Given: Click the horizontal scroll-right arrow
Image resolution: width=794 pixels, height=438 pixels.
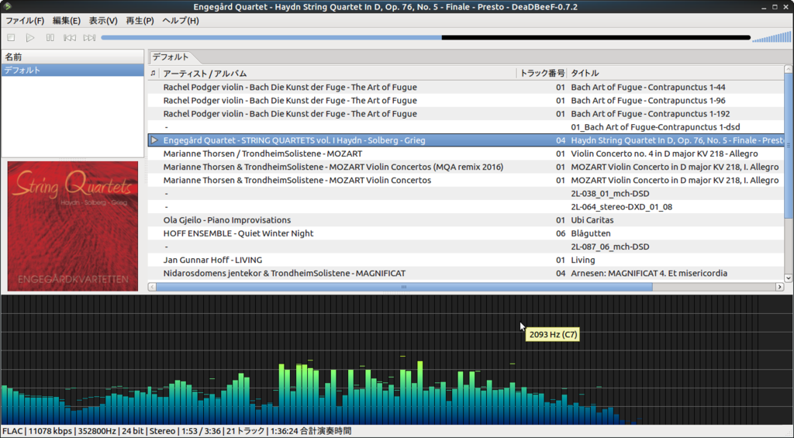Looking at the screenshot, I should pyautogui.click(x=780, y=287).
